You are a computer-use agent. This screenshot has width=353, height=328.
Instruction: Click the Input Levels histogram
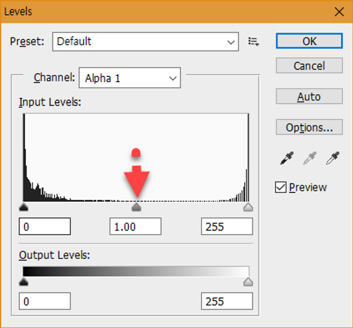136,157
